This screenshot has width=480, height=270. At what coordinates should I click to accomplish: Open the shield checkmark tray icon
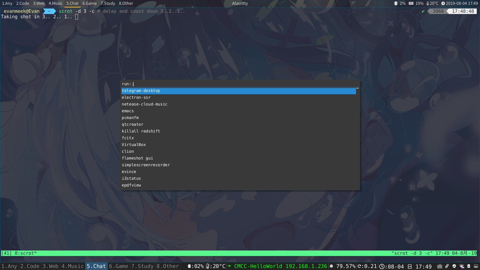coord(454,266)
